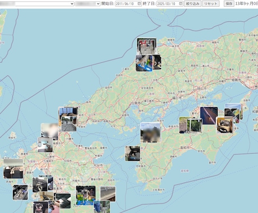Screen dimensions: 258x213
Task: Open the photo thumbnail with red objects on the Shimane coast
Action: coord(146,46)
